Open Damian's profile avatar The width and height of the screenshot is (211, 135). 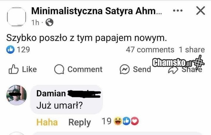coord(17,95)
